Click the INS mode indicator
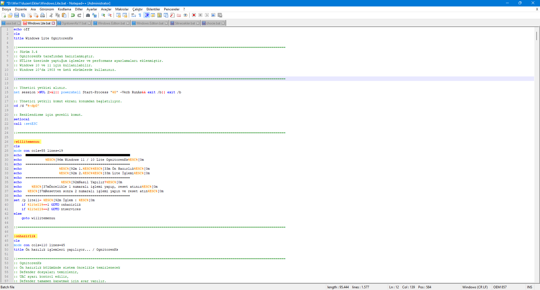The width and height of the screenshot is (540, 290). 530,287
